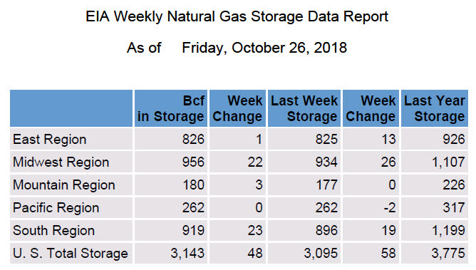Image resolution: width=476 pixels, height=270 pixels.
Task: Click the Bcf in Storage column header
Action: point(171,108)
